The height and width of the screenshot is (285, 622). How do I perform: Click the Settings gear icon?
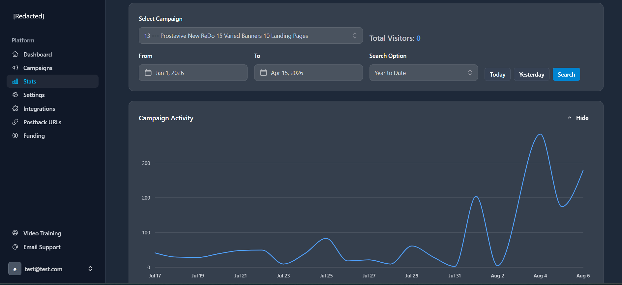coord(15,95)
